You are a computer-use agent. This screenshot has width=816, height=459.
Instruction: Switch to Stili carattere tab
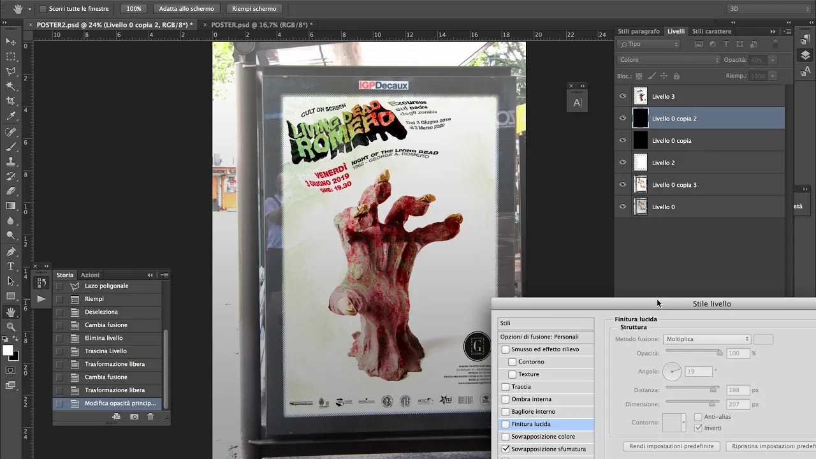click(x=711, y=31)
